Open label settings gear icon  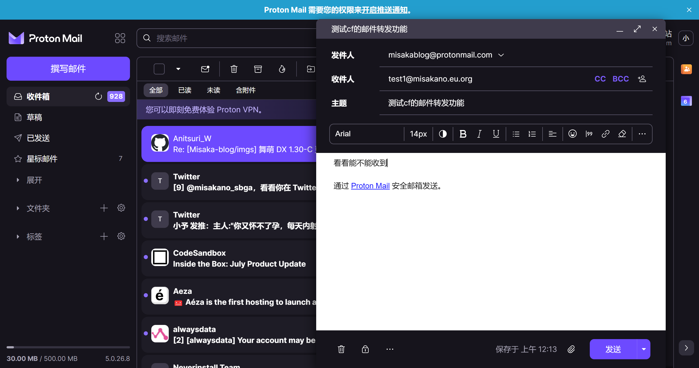pyautogui.click(x=121, y=236)
